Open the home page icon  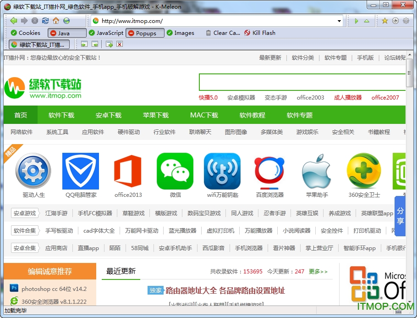56,21
